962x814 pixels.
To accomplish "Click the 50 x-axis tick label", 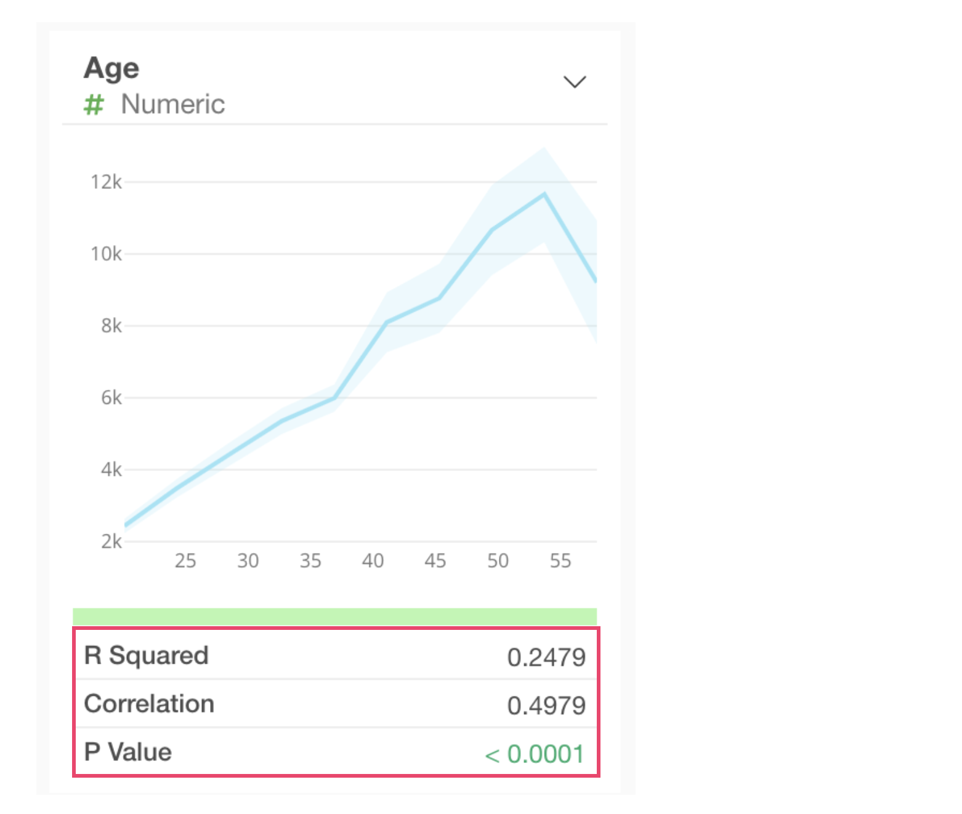I will point(498,561).
